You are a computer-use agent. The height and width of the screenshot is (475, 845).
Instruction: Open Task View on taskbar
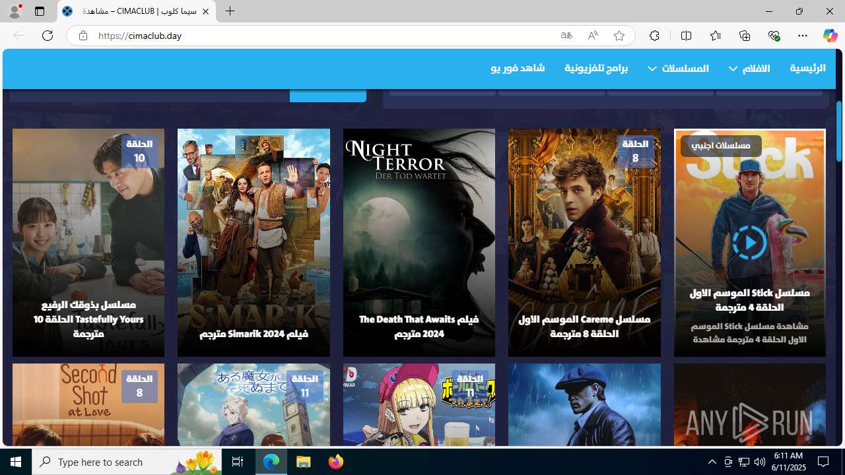coord(238,462)
